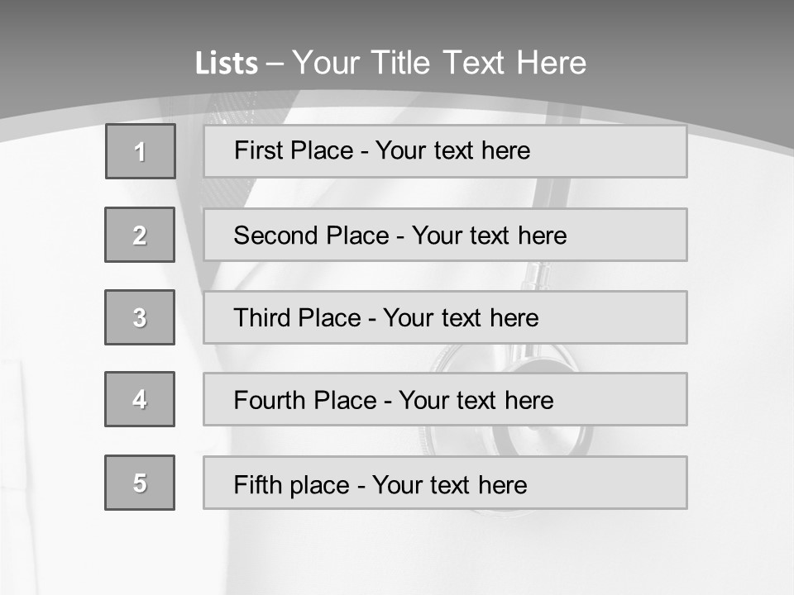
Task: Click empty right end of Third Place bar
Action: point(629,317)
